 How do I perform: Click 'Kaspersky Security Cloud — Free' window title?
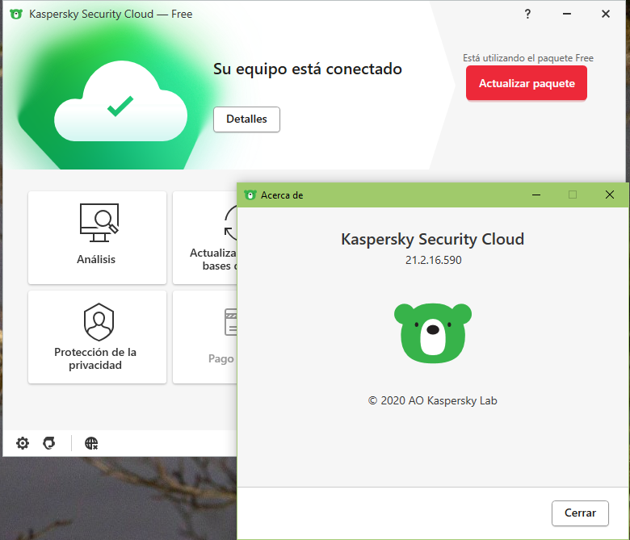(x=111, y=14)
